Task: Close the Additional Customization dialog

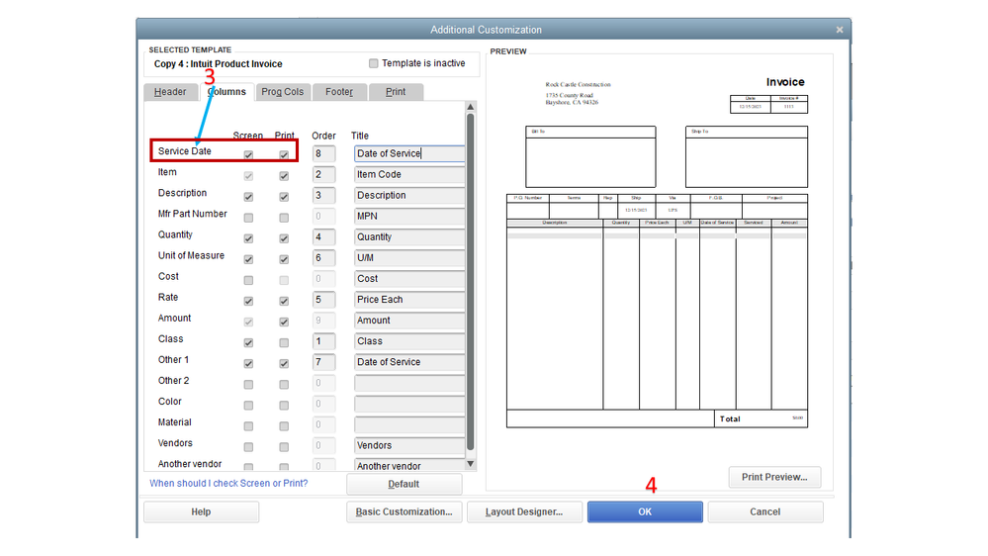Action: click(840, 30)
